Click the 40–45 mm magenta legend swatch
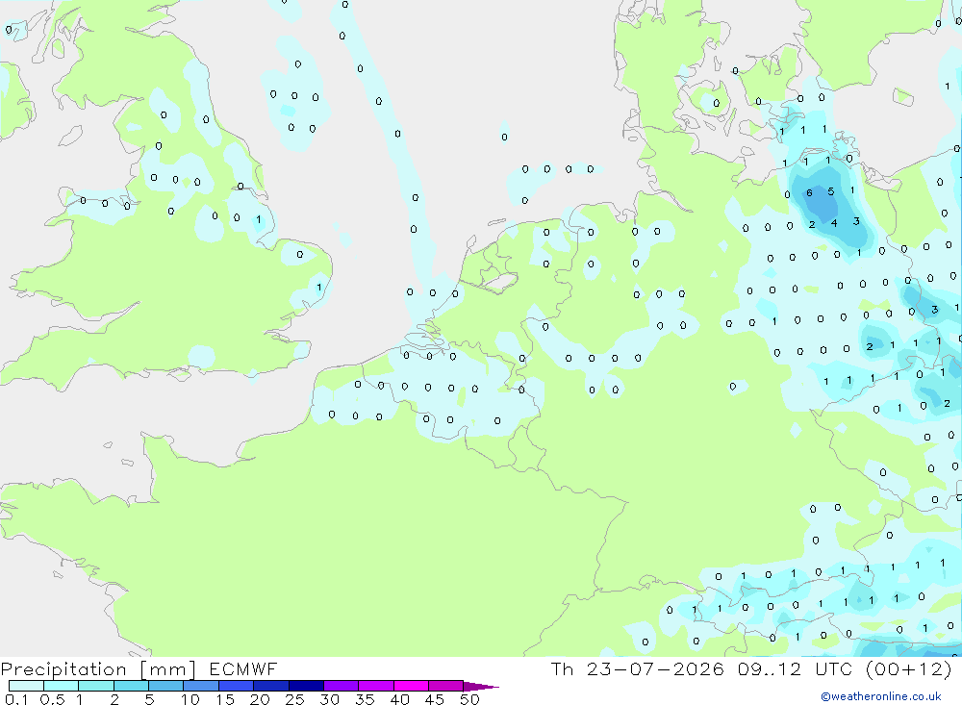Image resolution: width=962 pixels, height=705 pixels. point(411,686)
